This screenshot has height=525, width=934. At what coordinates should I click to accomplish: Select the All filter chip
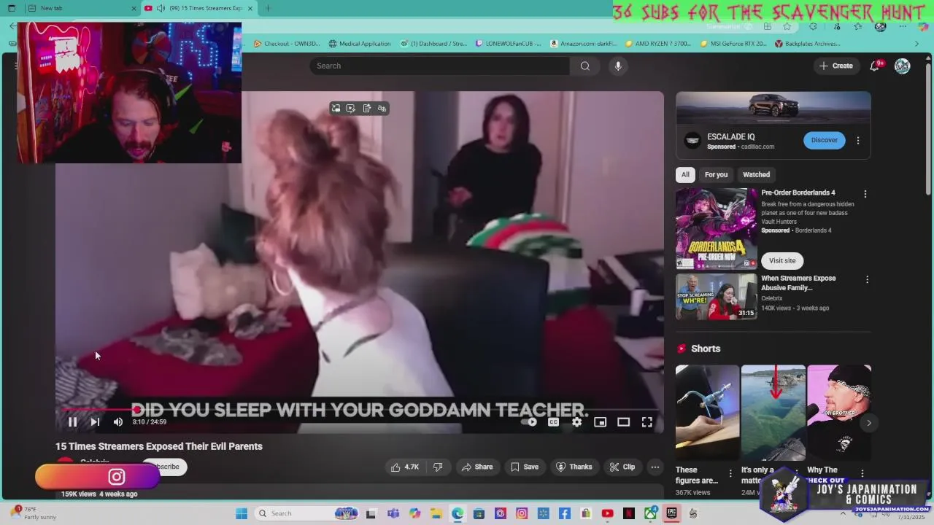685,174
